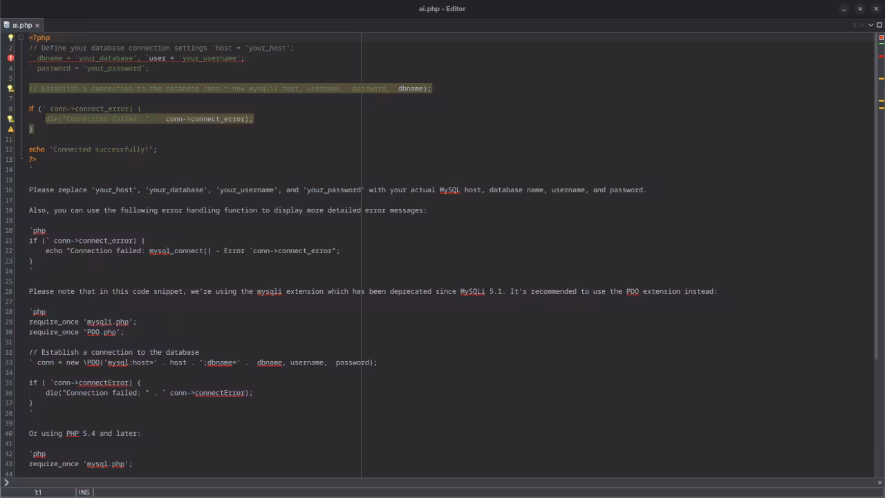Toggle the INS insert mode indicator
The image size is (885, 498).
click(84, 492)
